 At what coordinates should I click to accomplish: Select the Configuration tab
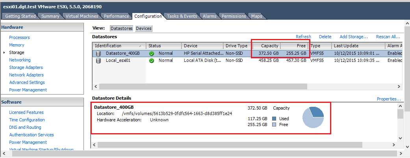[148, 16]
